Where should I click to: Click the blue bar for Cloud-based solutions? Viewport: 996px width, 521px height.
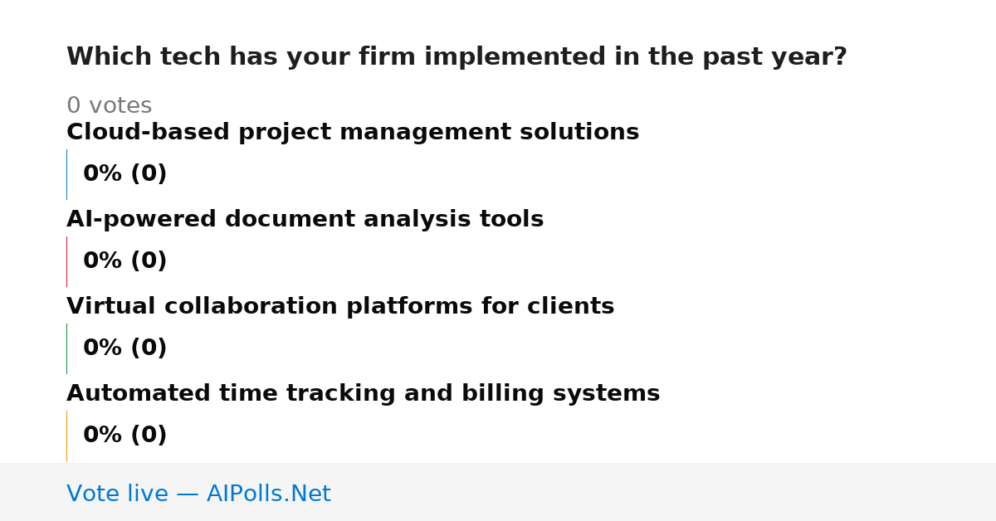point(66,174)
